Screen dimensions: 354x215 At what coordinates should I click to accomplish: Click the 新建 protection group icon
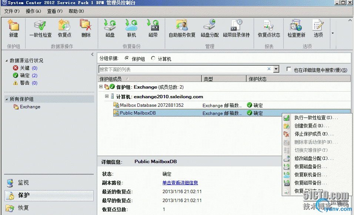(14, 25)
